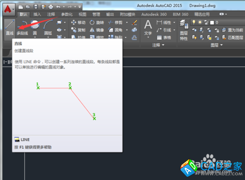Click the layer Lock icon with closed padlock

217,30
